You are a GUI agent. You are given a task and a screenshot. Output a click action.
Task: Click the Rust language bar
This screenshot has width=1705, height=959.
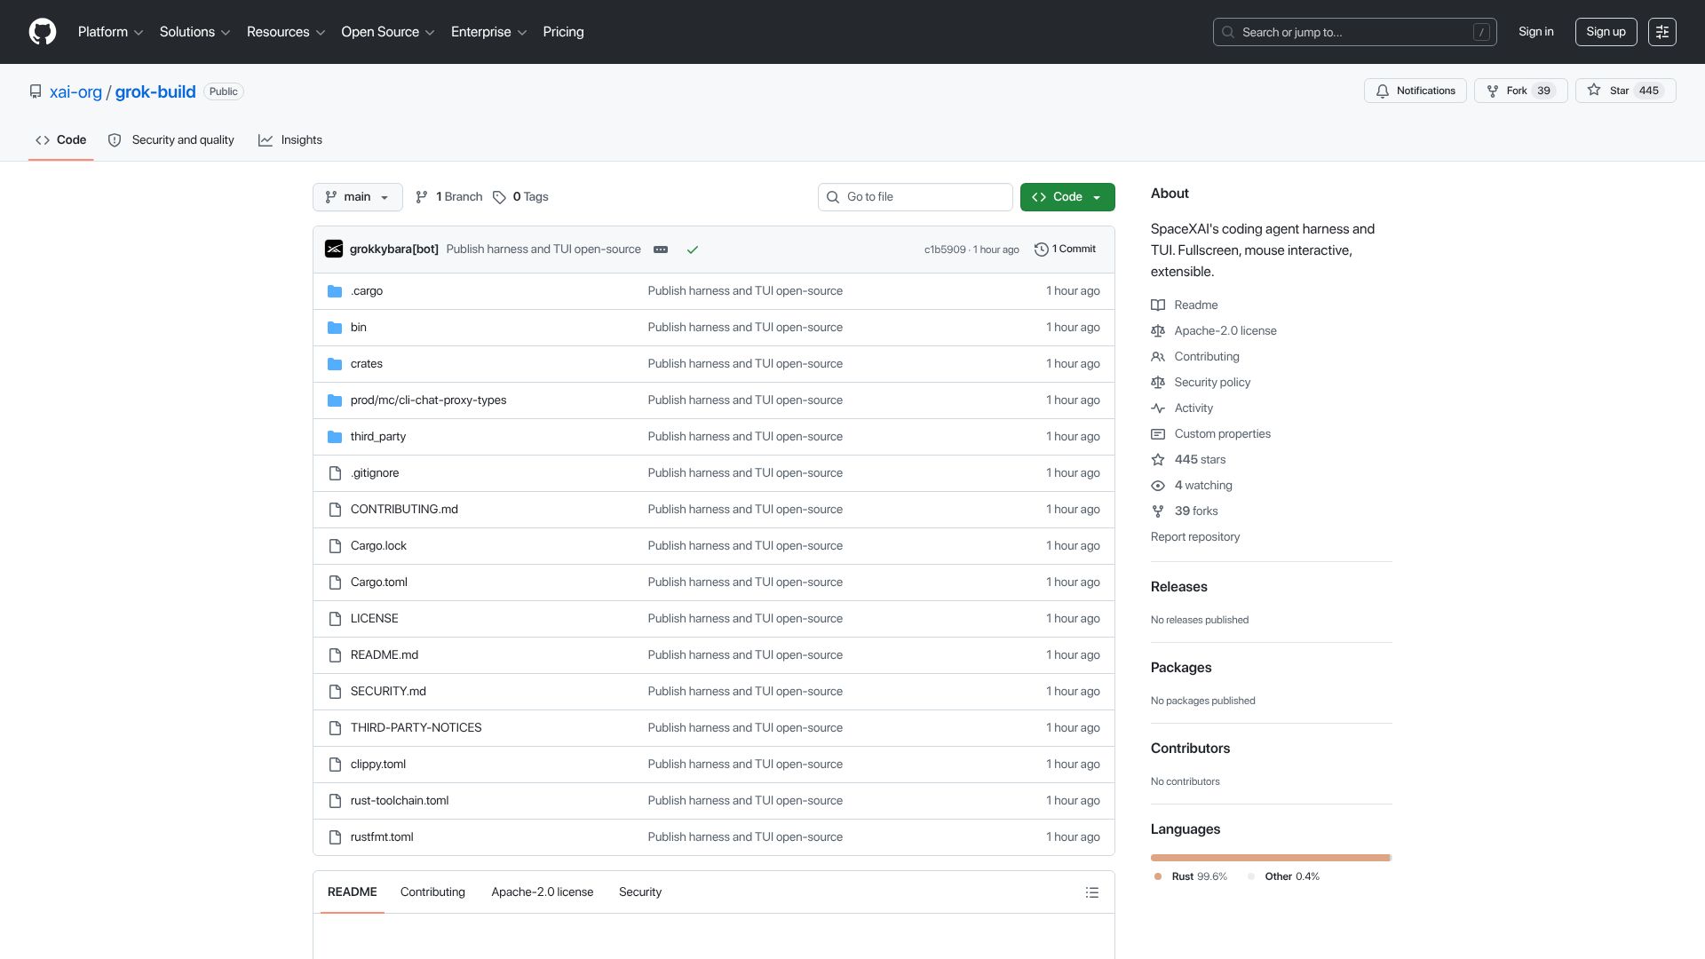tap(1270, 858)
